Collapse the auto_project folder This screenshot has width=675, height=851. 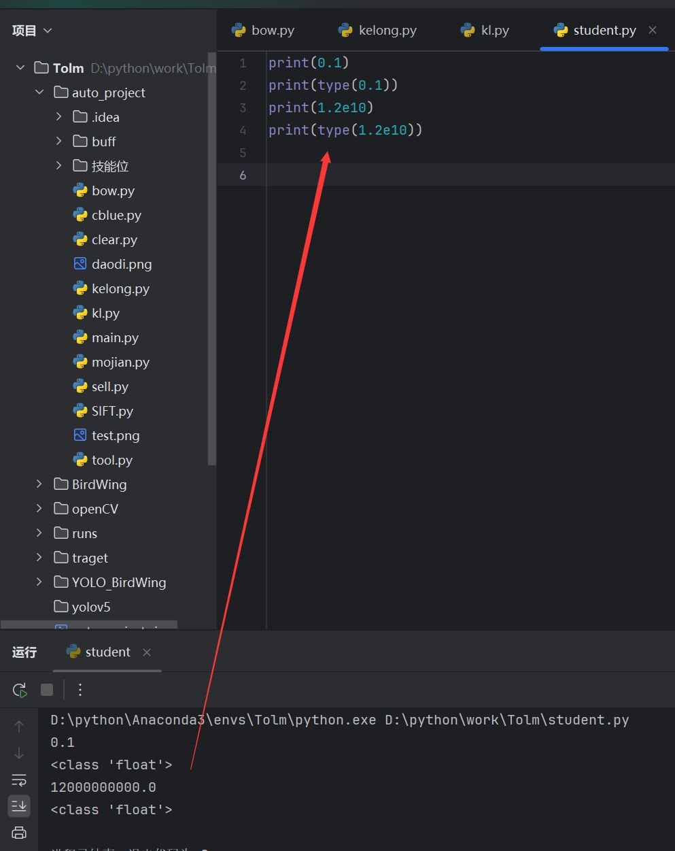pos(39,93)
